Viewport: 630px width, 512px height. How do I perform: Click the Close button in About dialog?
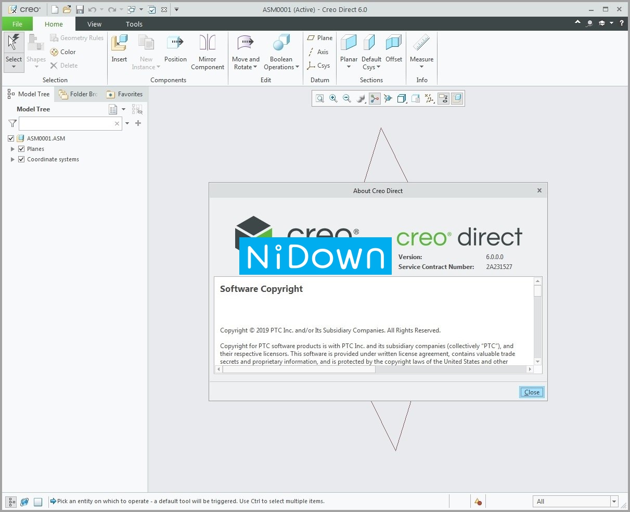click(532, 392)
